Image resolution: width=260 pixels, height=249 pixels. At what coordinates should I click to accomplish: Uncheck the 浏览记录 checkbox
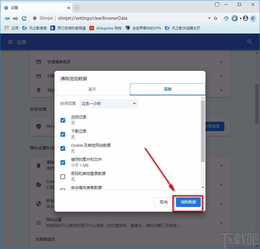[62, 120]
